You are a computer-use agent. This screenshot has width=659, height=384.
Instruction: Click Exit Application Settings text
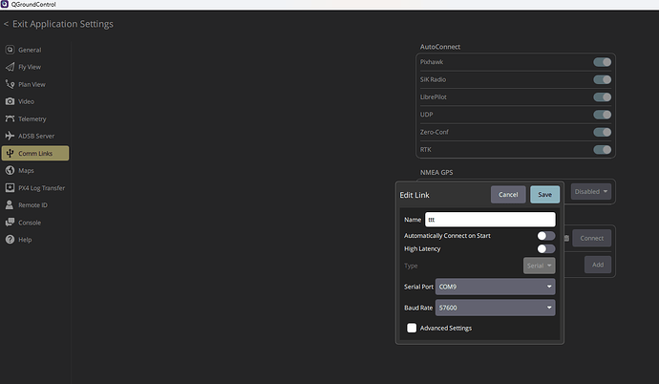tap(63, 24)
